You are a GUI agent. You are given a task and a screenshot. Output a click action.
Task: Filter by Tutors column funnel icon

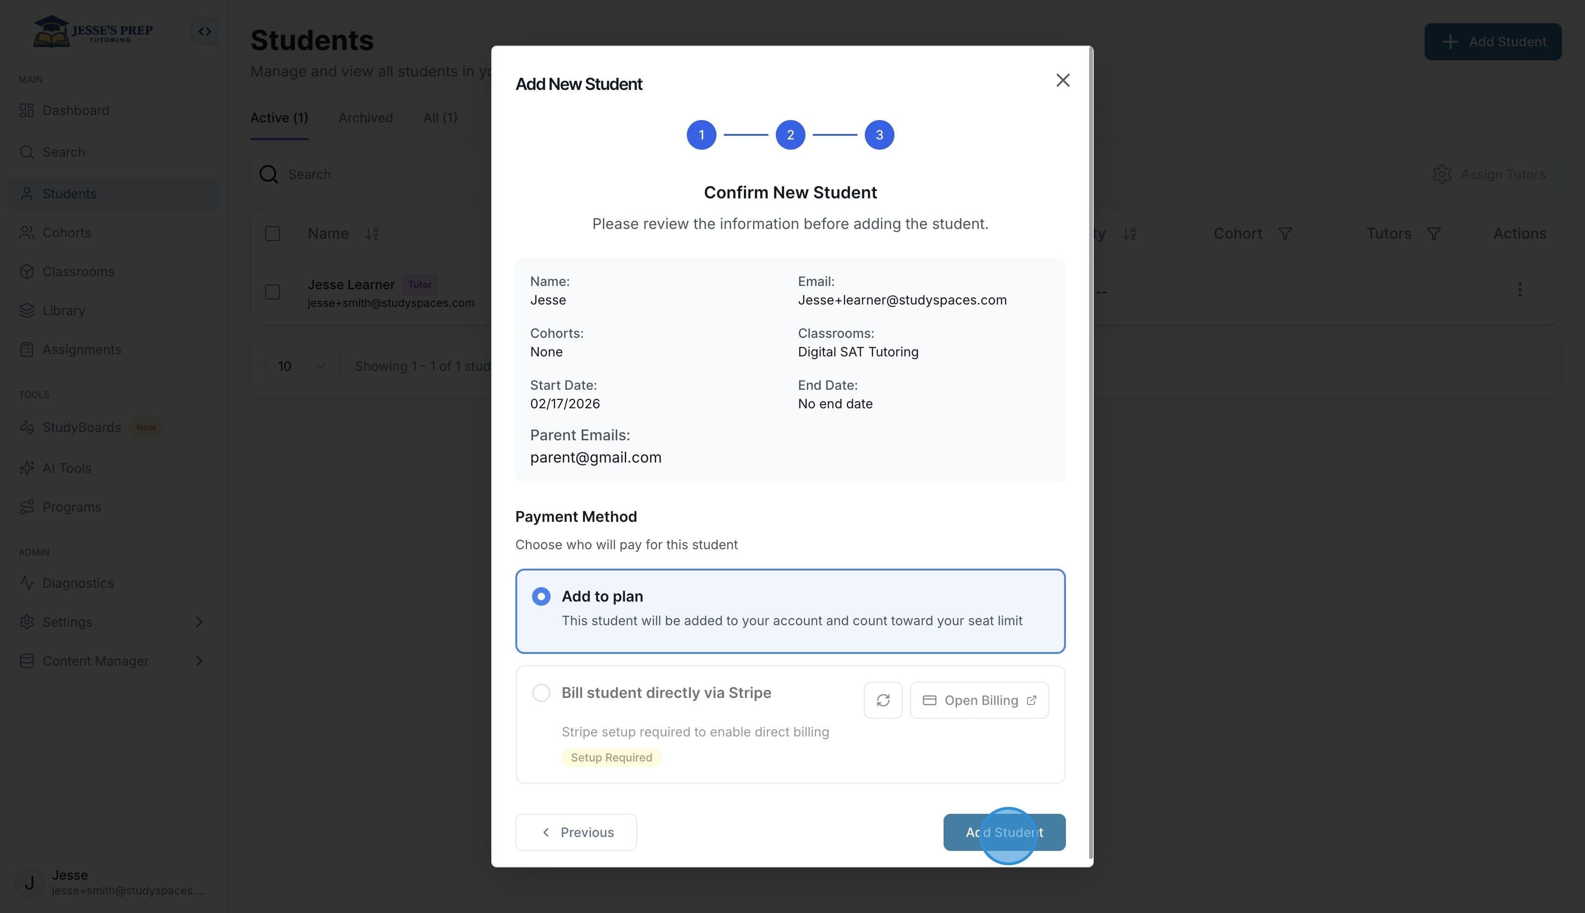(x=1433, y=234)
